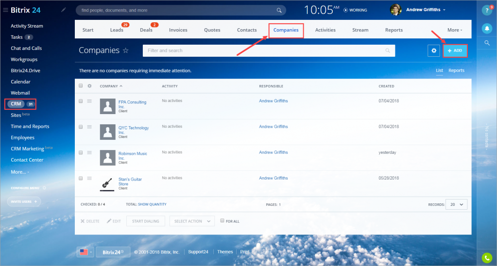Screen dimensions: 497x266
Task: Open row menu for QYC Technology Inc.
Action: click(89, 127)
